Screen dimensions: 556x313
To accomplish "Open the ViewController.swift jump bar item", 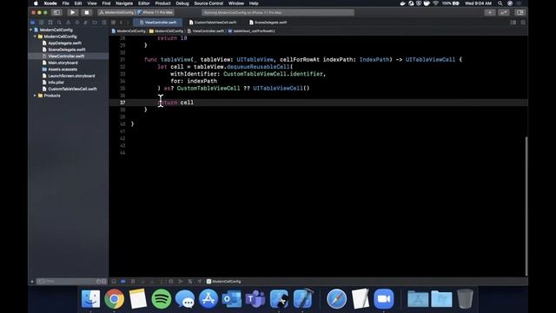I will click(x=206, y=31).
